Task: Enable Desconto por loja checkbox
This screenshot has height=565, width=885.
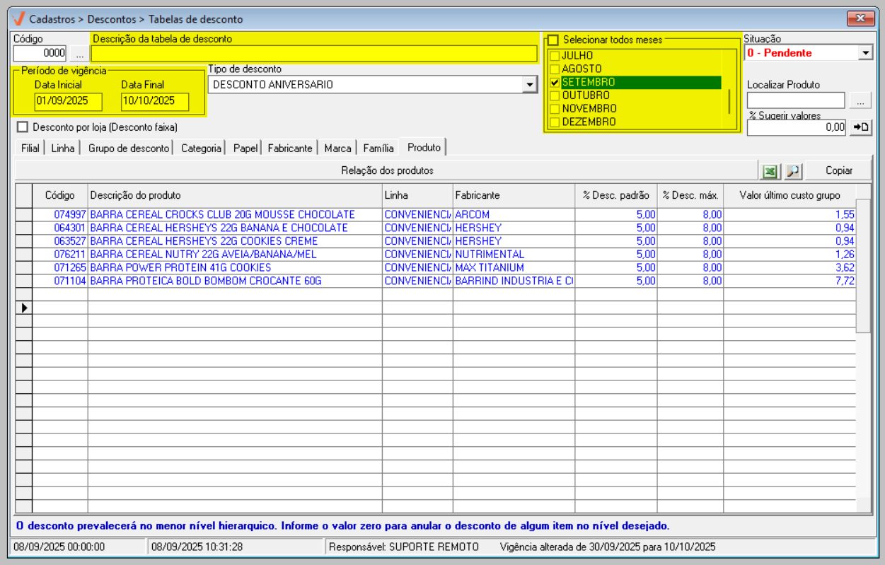Action: 23,127
